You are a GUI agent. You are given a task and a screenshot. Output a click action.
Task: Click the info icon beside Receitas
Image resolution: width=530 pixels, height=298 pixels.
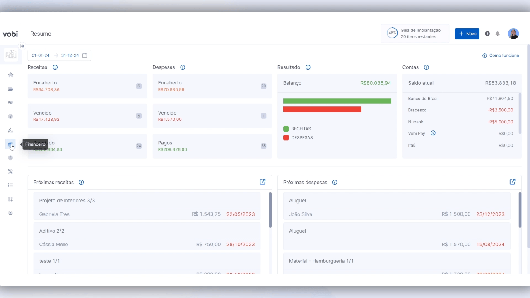[x=55, y=67]
